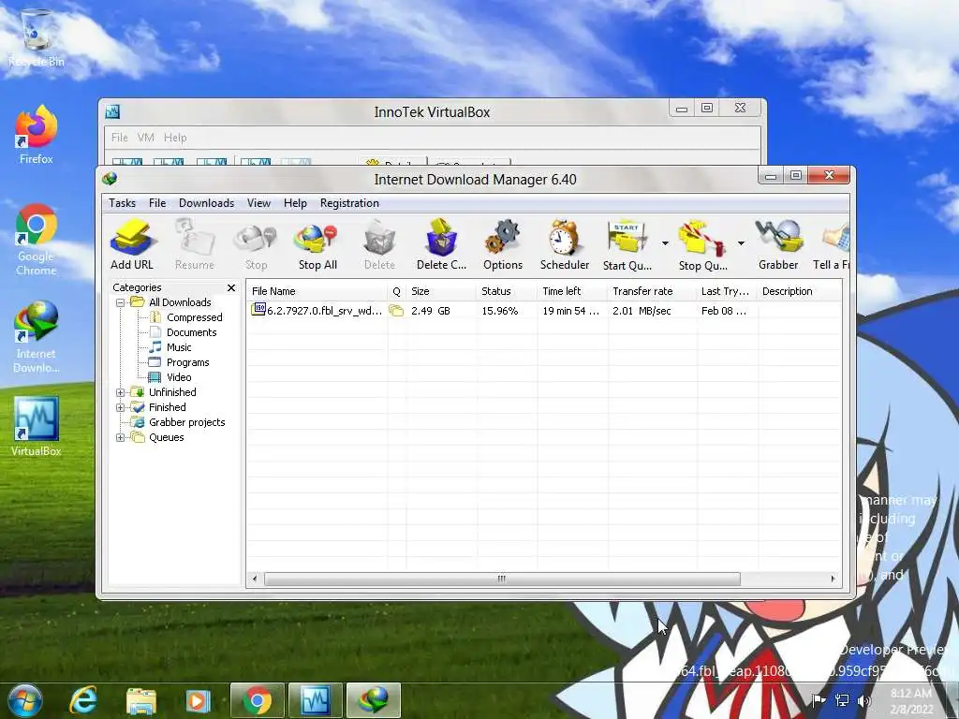Sort by the Size column header

coord(441,291)
